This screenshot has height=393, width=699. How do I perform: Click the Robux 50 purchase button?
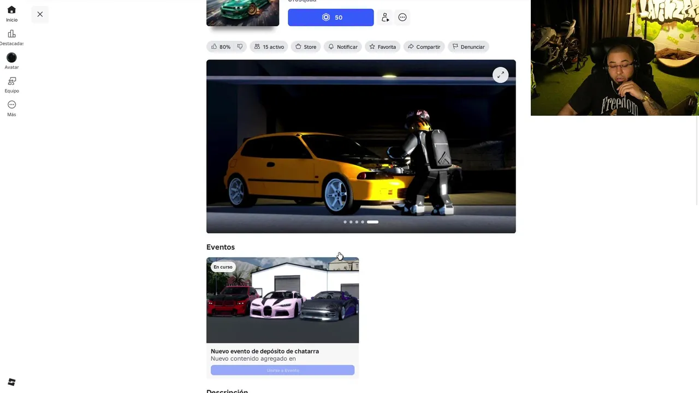coord(331,17)
